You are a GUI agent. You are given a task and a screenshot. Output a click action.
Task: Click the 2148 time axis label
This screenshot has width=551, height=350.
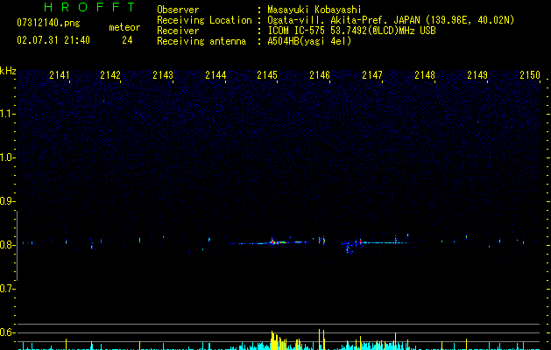(x=425, y=75)
